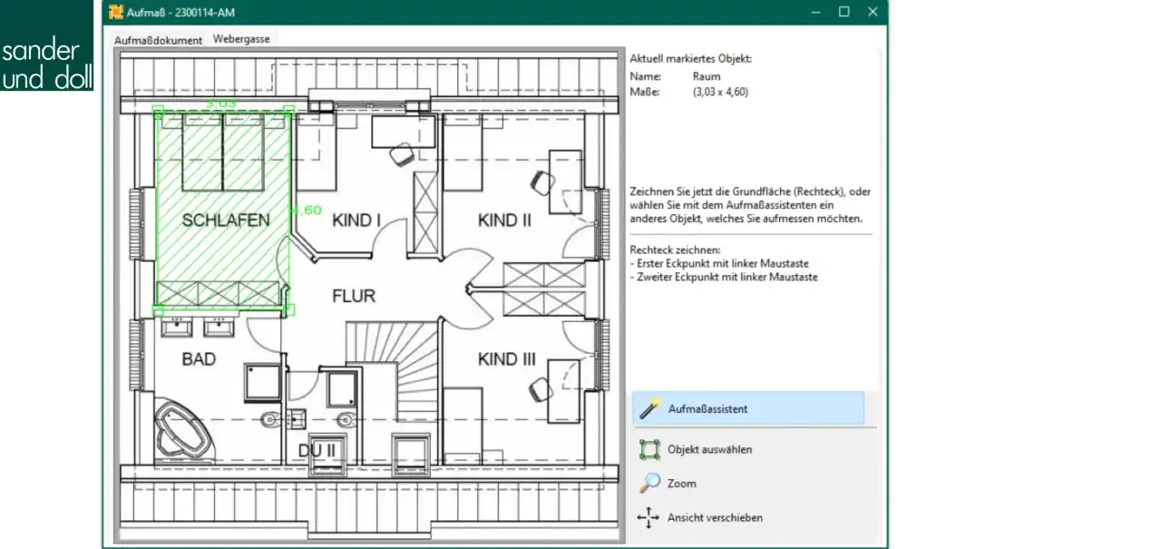Click the object name value "Raum"
The width and height of the screenshot is (1170, 549).
pos(707,77)
